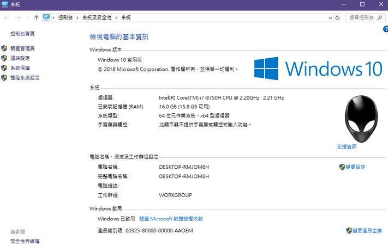This screenshot has height=252, width=388.
Task: Maximize the 系統 window
Action: tap(362, 4)
